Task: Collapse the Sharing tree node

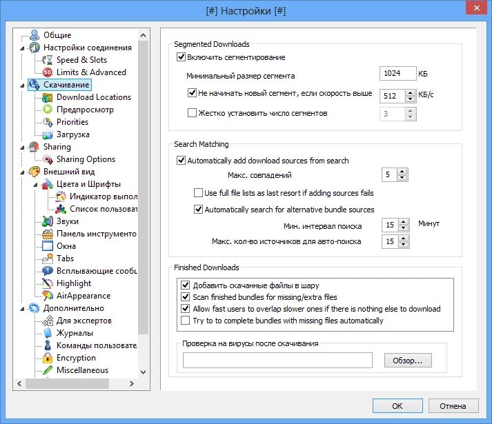Action: 22,148
